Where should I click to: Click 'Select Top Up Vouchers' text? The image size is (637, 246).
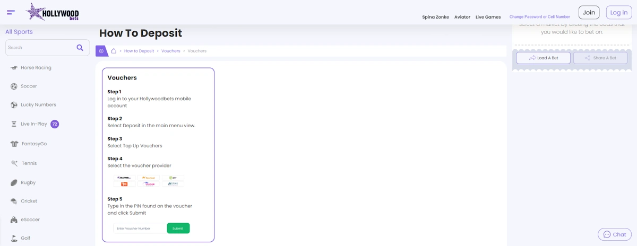point(135,146)
